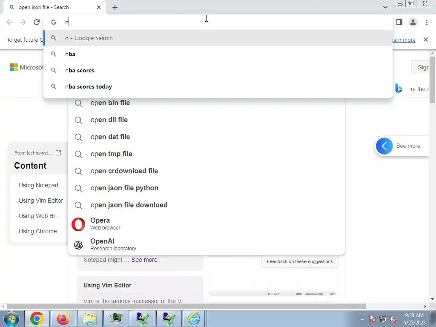Pick the 'open json file python' suggestion
This screenshot has width=436, height=327.
point(207,188)
